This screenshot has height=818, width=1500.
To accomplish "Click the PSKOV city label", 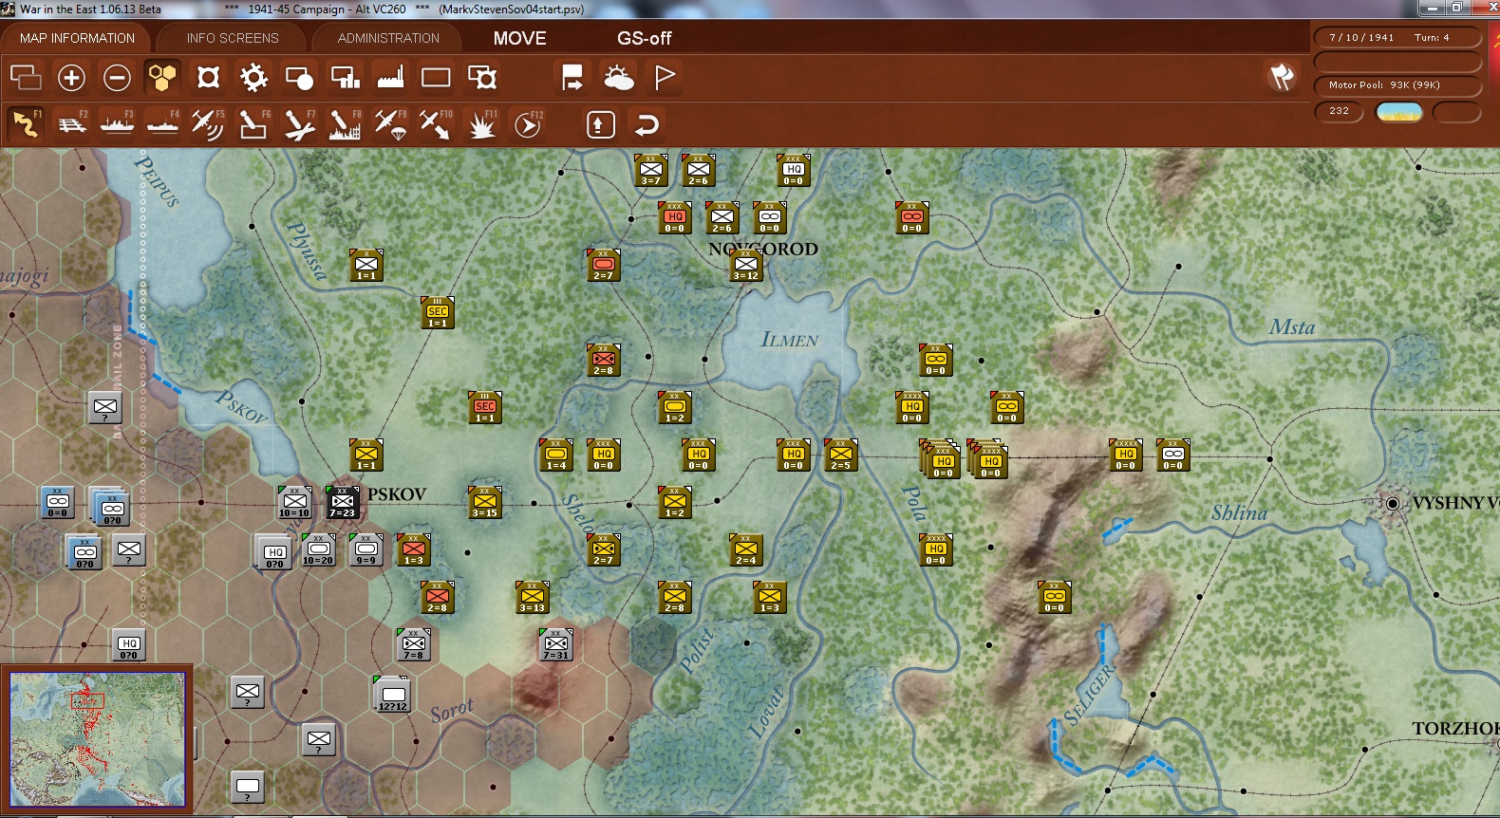I will (397, 494).
